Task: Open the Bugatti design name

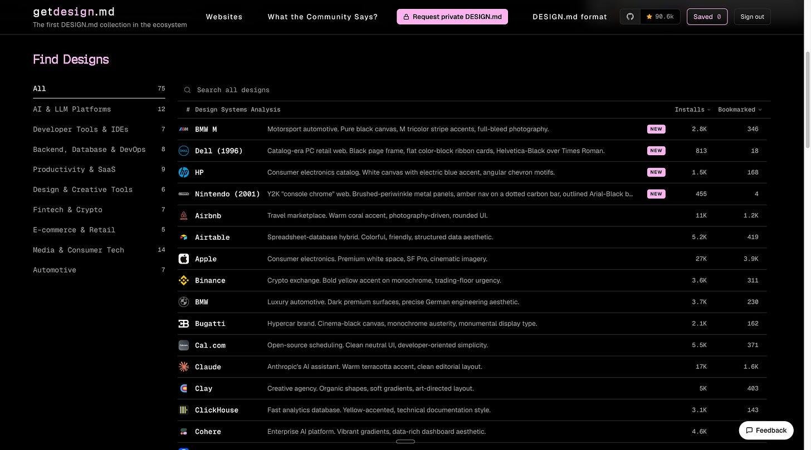Action: click(x=210, y=324)
